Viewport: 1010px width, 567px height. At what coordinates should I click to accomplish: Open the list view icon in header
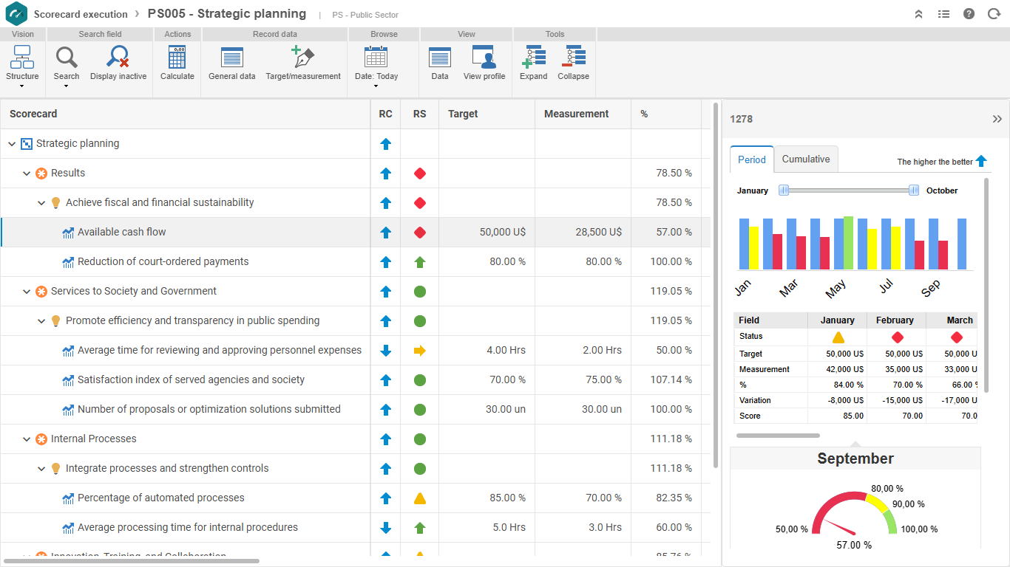(x=943, y=14)
